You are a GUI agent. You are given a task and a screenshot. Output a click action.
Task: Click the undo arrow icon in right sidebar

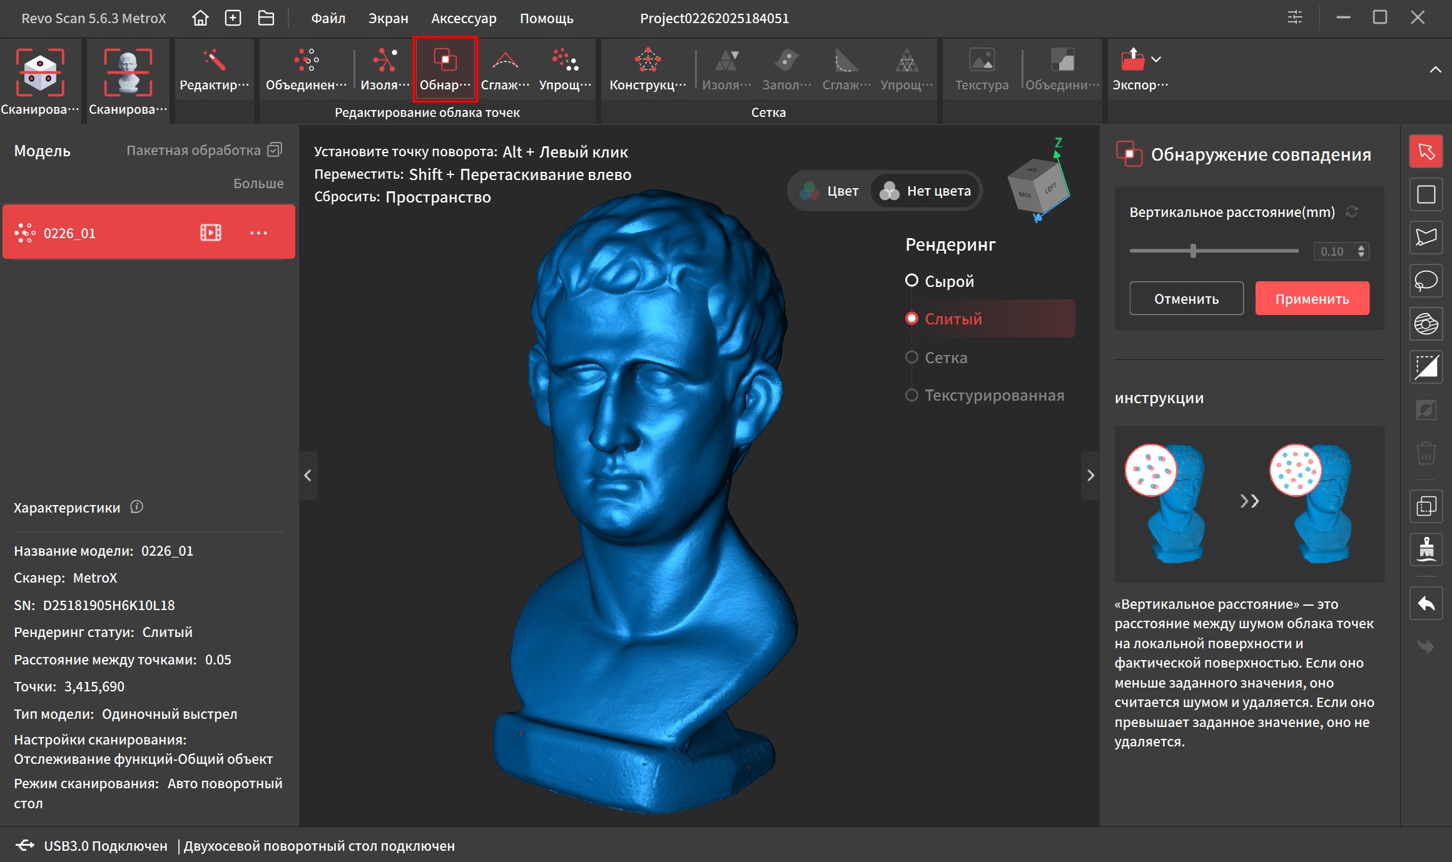[1426, 604]
